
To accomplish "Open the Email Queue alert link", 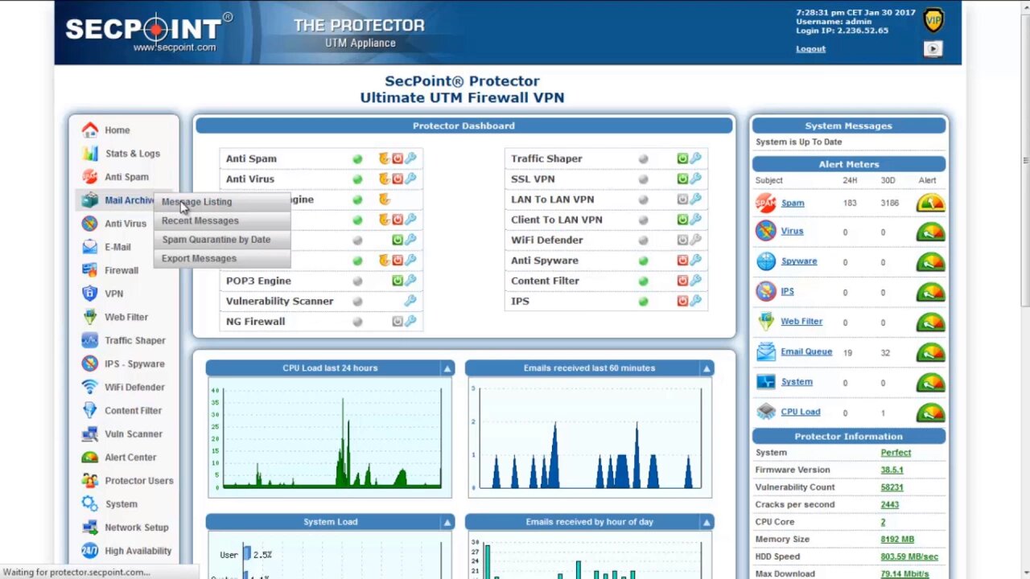I will [806, 351].
